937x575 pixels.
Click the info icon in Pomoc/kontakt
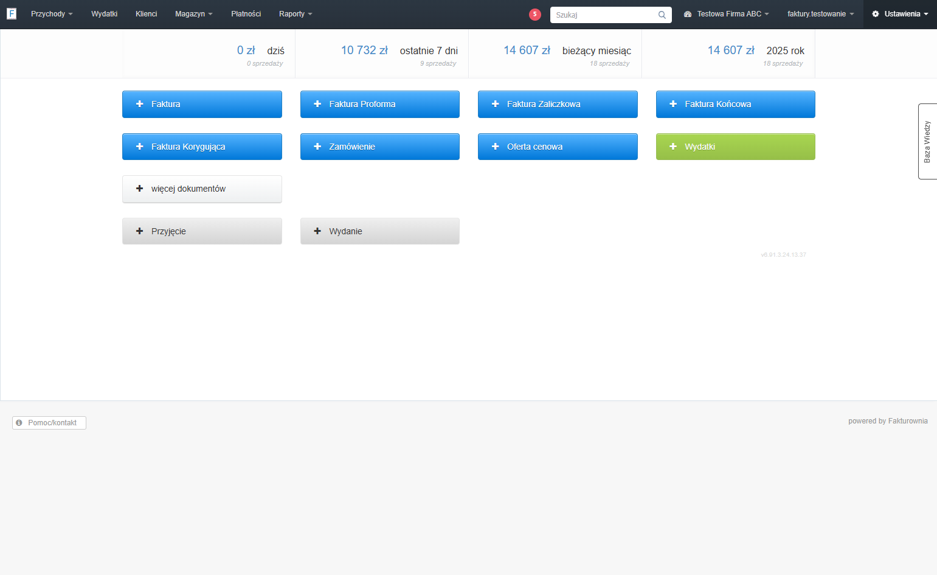[x=19, y=423]
